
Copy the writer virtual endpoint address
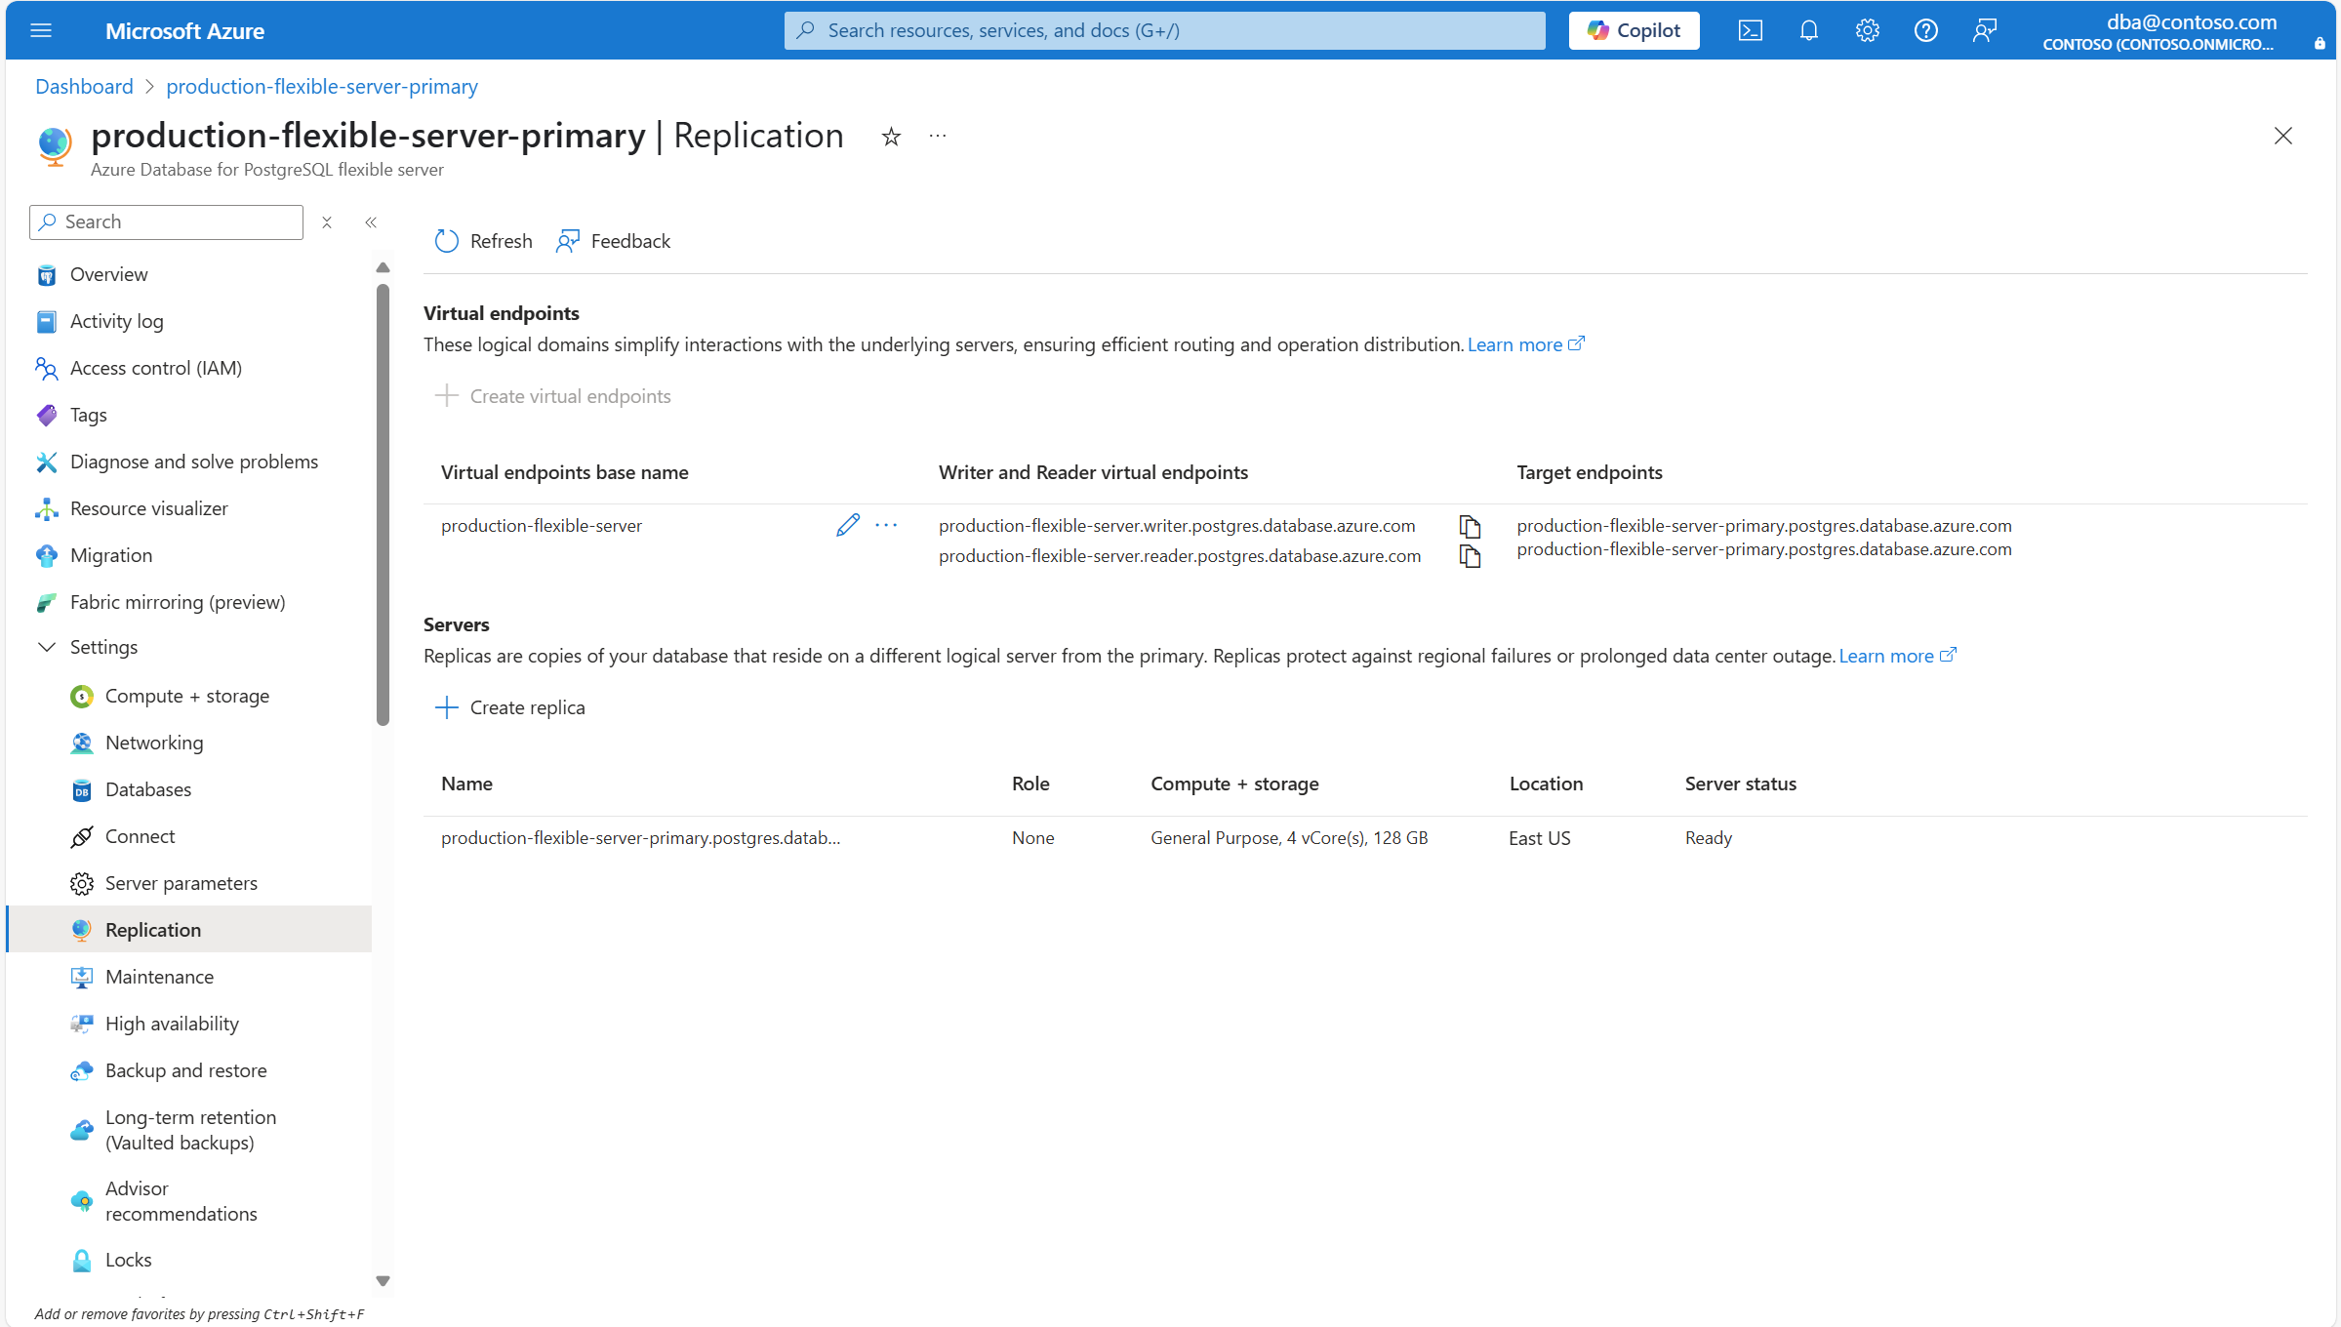pos(1470,526)
